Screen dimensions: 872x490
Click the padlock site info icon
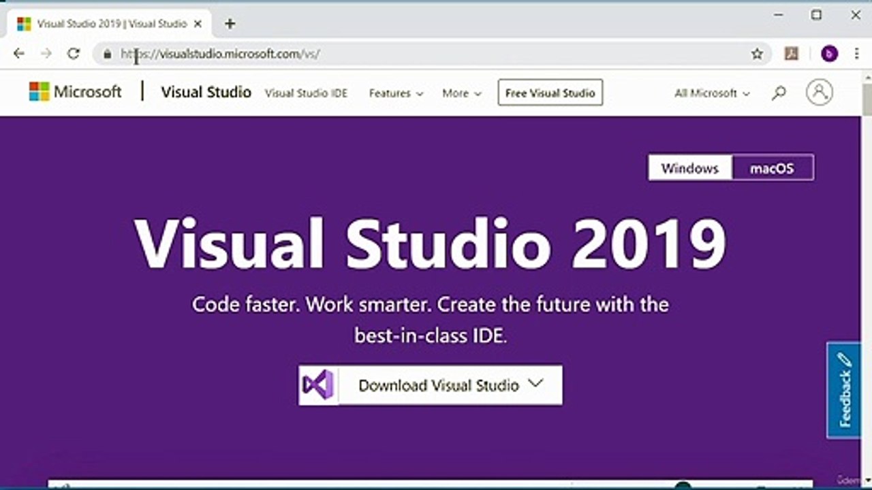point(107,54)
